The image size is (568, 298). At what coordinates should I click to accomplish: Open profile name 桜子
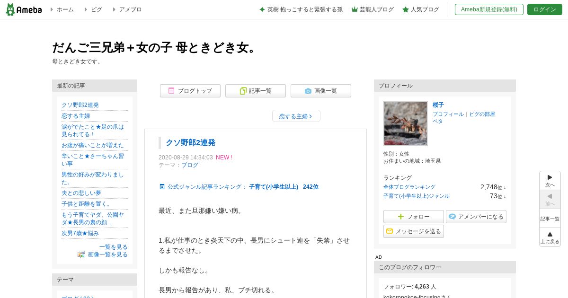438,105
